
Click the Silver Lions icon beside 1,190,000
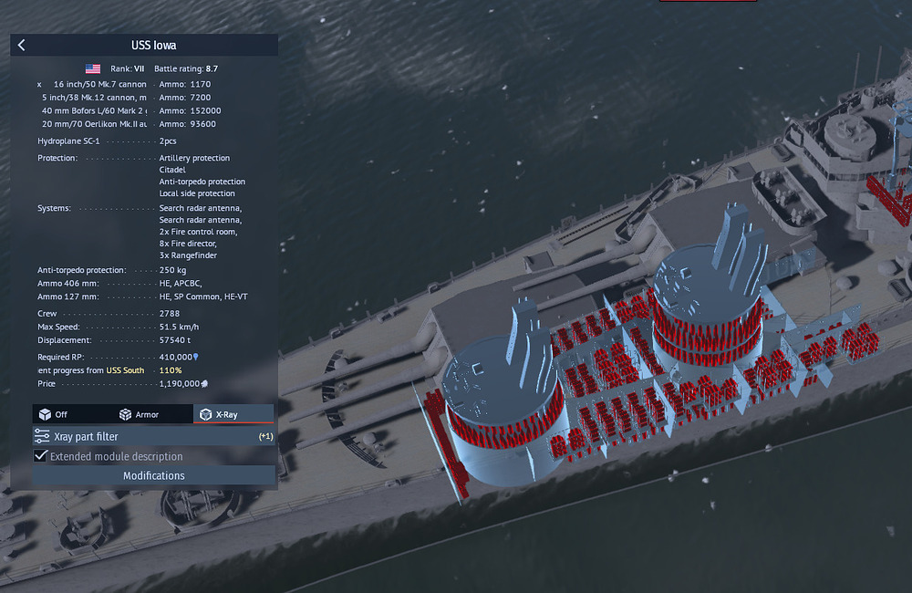click(x=205, y=384)
